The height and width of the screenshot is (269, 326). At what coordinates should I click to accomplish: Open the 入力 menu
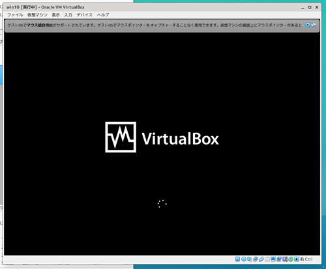click(x=68, y=15)
